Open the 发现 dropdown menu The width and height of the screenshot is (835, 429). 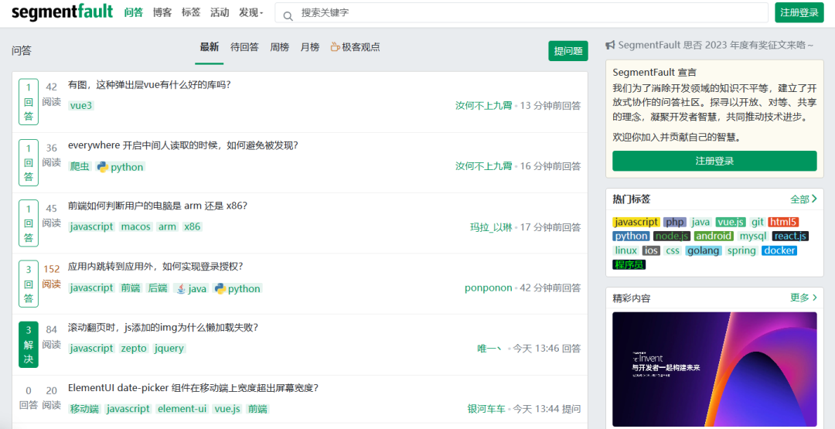click(250, 13)
